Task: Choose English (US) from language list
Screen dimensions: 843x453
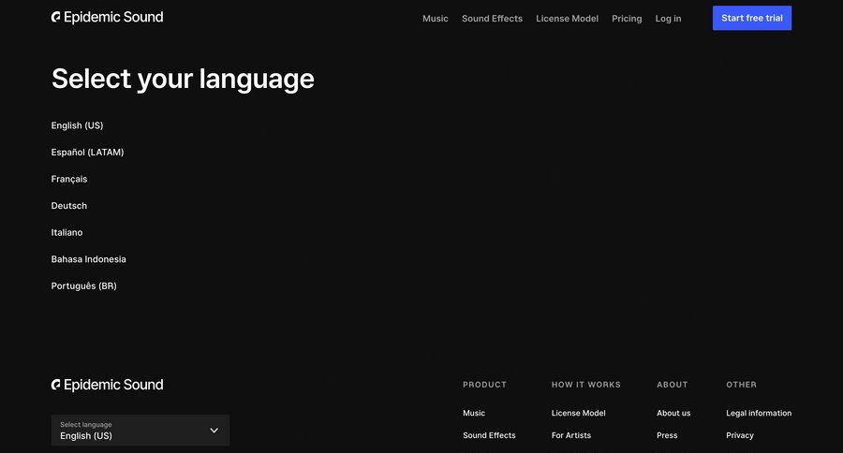Action: coord(77,125)
